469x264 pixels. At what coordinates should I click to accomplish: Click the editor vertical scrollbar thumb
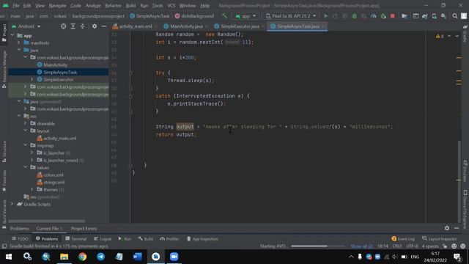point(459,181)
